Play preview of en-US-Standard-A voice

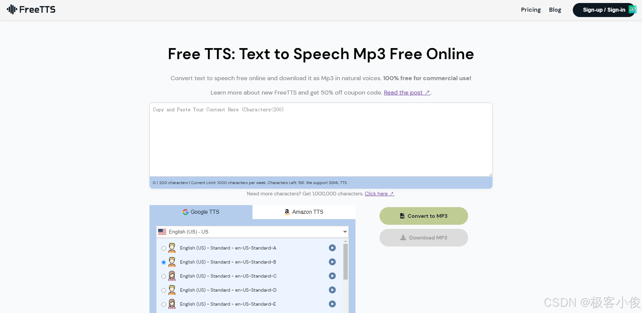tap(332, 248)
